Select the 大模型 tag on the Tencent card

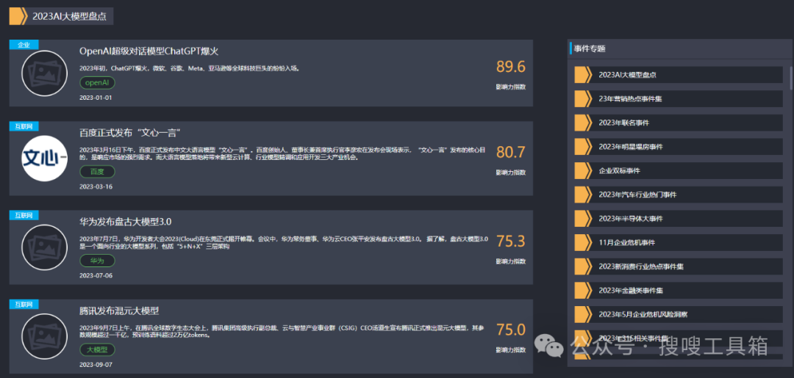pyautogui.click(x=97, y=349)
